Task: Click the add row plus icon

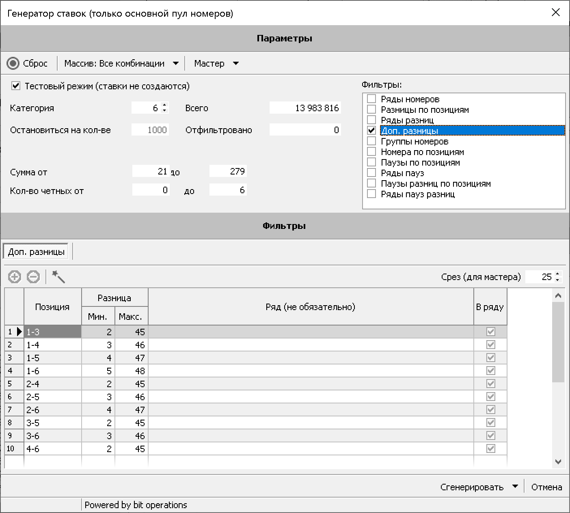Action: [x=14, y=277]
